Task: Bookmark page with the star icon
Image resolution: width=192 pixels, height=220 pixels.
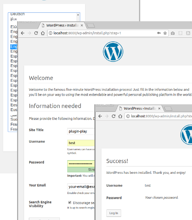Action: click(165, 33)
